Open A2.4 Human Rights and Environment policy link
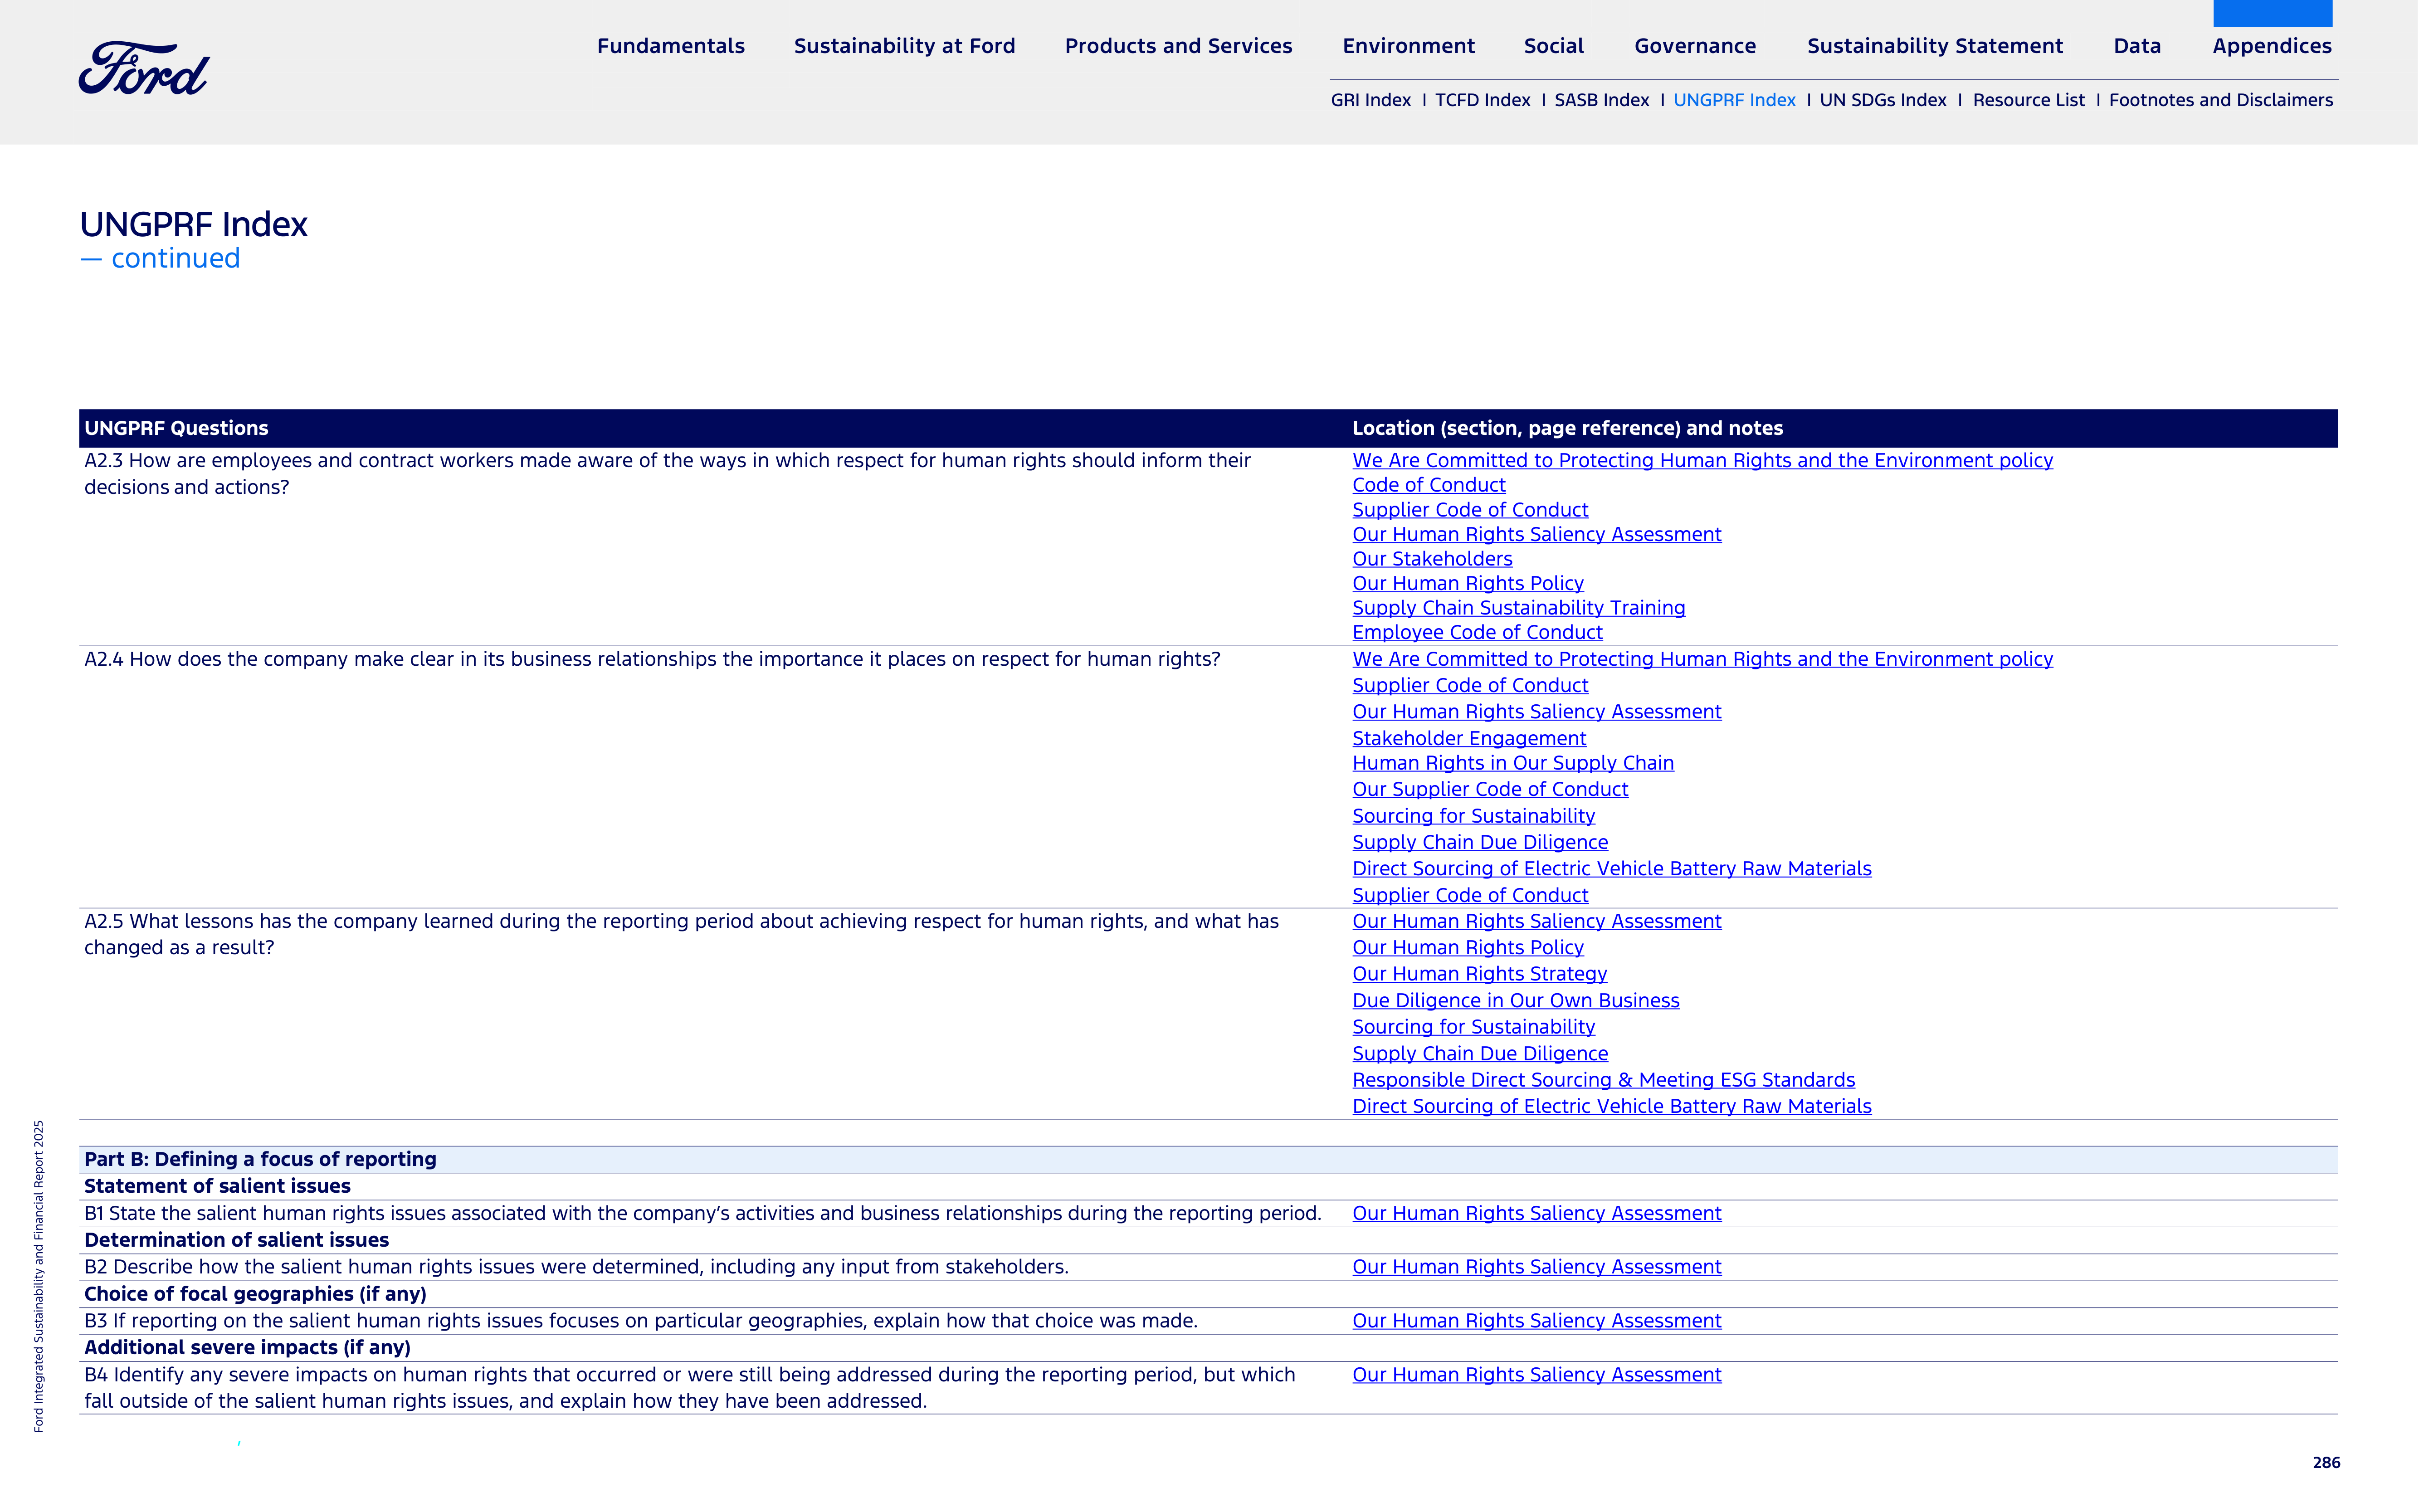 [x=1702, y=659]
